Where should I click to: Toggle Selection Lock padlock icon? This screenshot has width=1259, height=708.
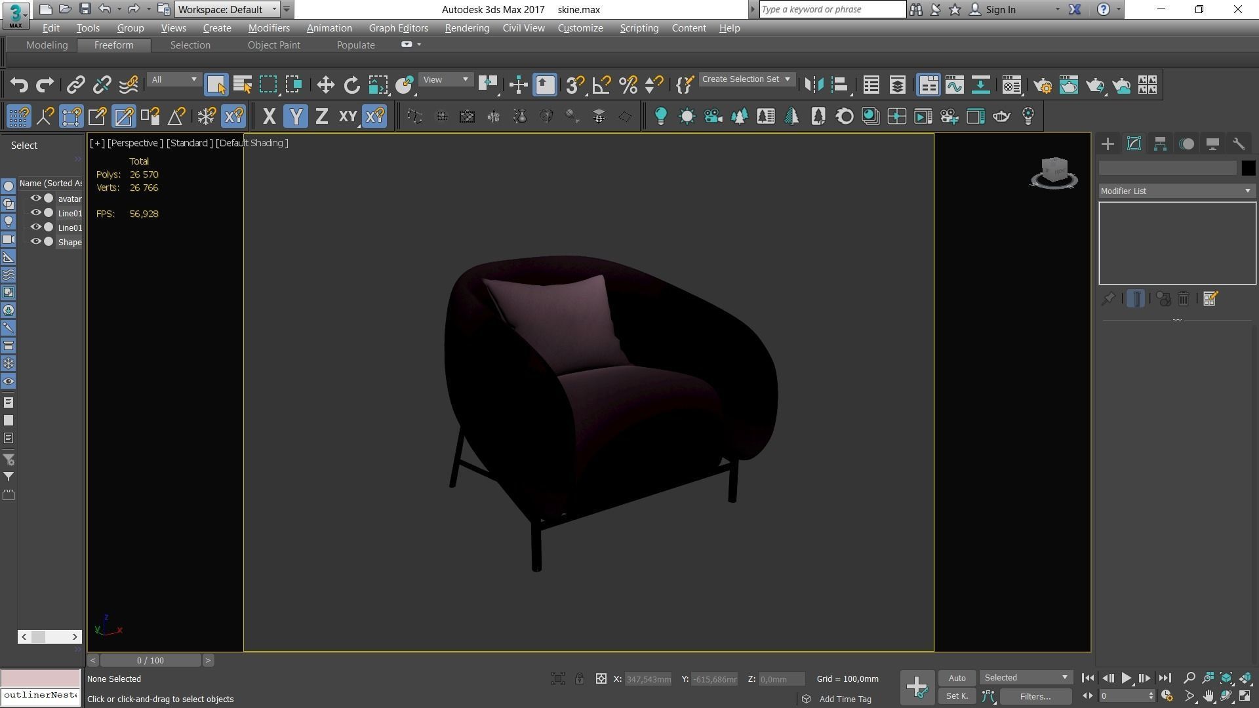pyautogui.click(x=580, y=679)
